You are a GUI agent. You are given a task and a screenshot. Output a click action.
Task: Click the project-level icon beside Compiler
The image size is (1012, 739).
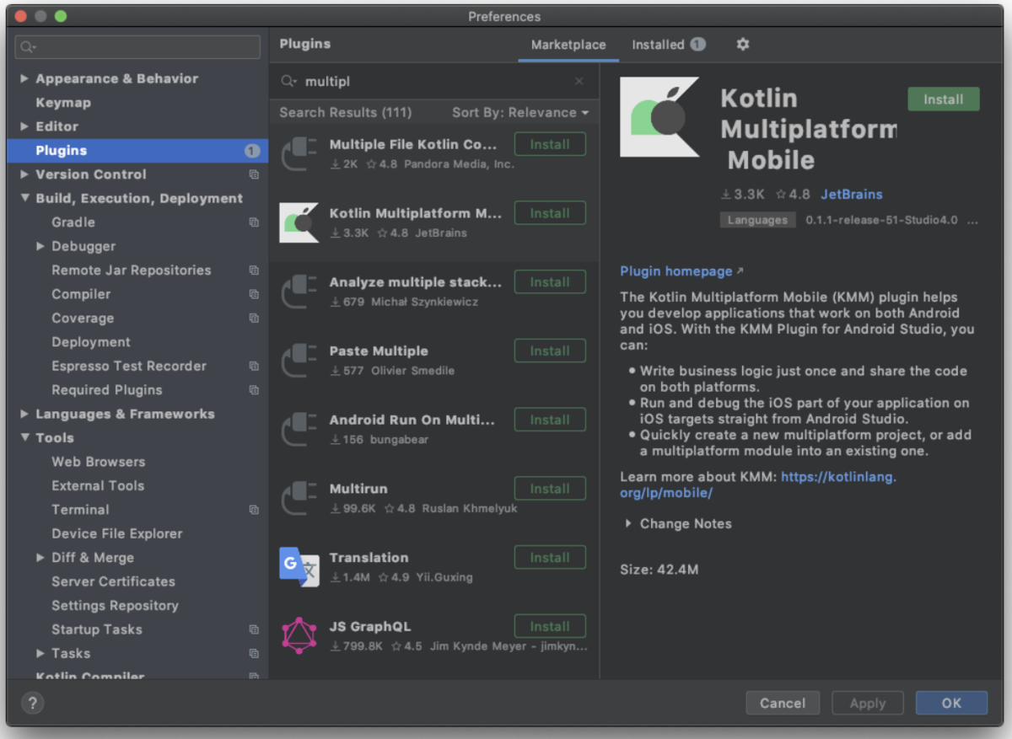point(254,294)
